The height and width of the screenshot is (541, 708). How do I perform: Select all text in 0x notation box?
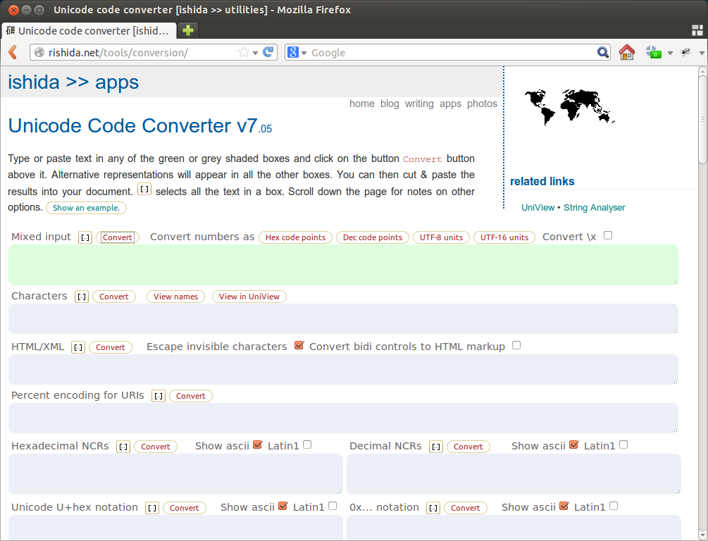coord(433,508)
